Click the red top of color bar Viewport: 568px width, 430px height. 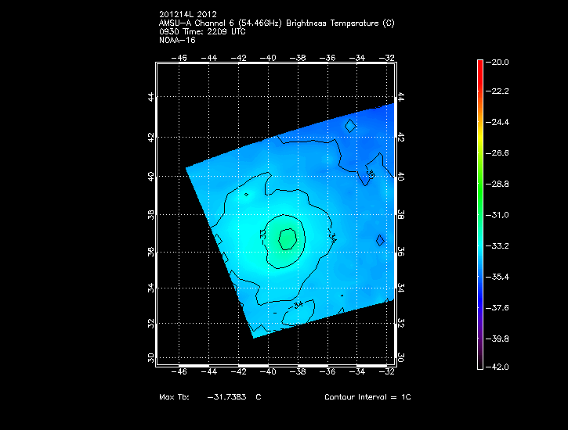[480, 66]
